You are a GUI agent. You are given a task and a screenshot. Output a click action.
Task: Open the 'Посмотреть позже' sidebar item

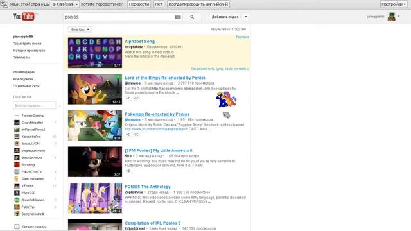coord(27,44)
